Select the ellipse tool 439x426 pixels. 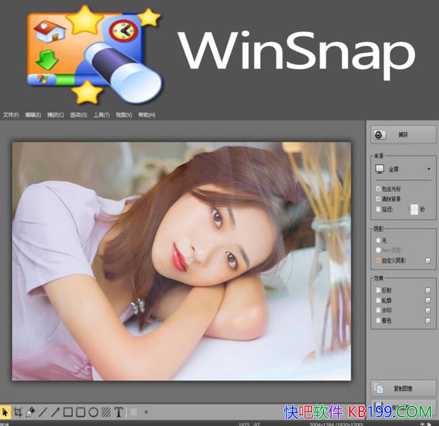pos(93,412)
